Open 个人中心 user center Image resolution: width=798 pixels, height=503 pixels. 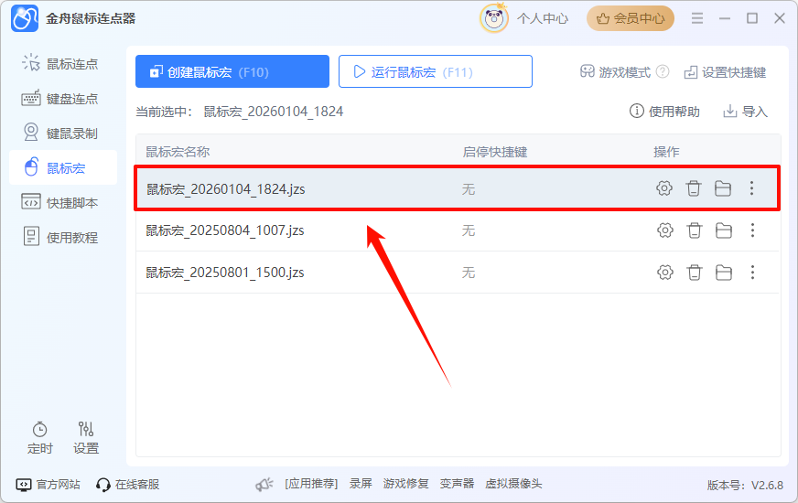pos(543,19)
